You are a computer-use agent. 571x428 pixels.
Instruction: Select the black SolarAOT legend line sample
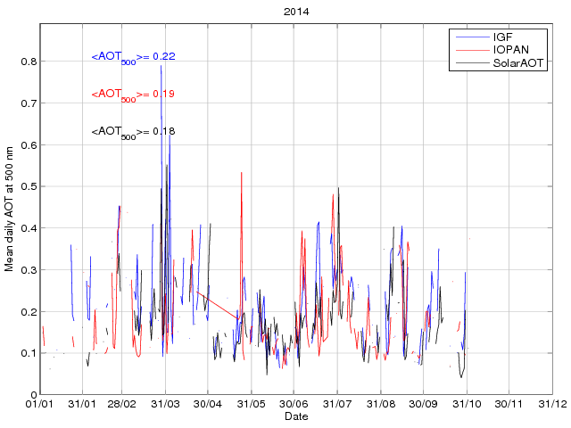[x=471, y=63]
